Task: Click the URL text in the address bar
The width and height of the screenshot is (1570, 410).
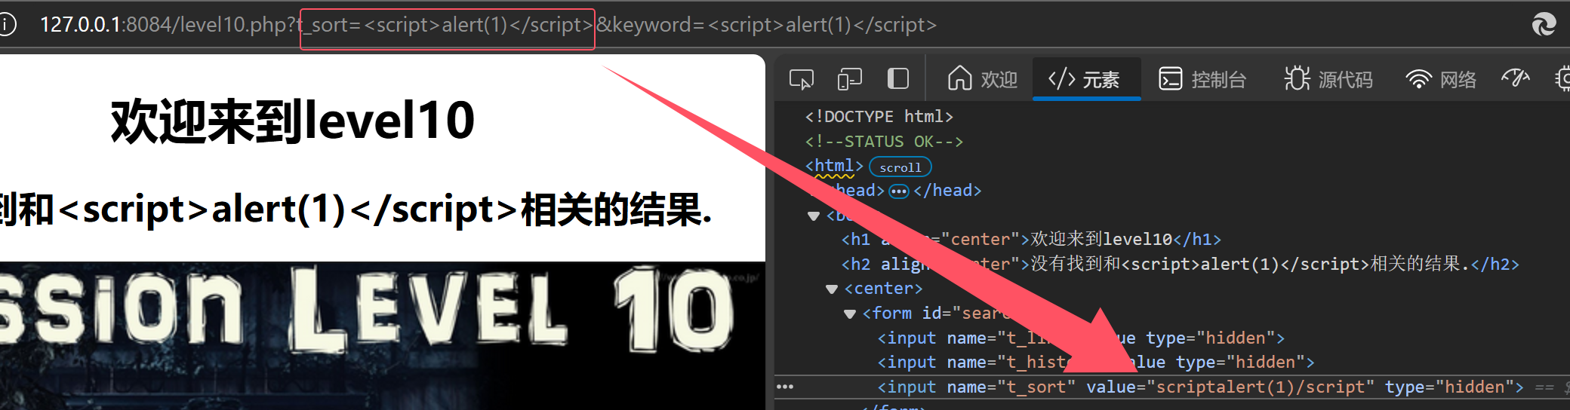Action: pos(488,25)
